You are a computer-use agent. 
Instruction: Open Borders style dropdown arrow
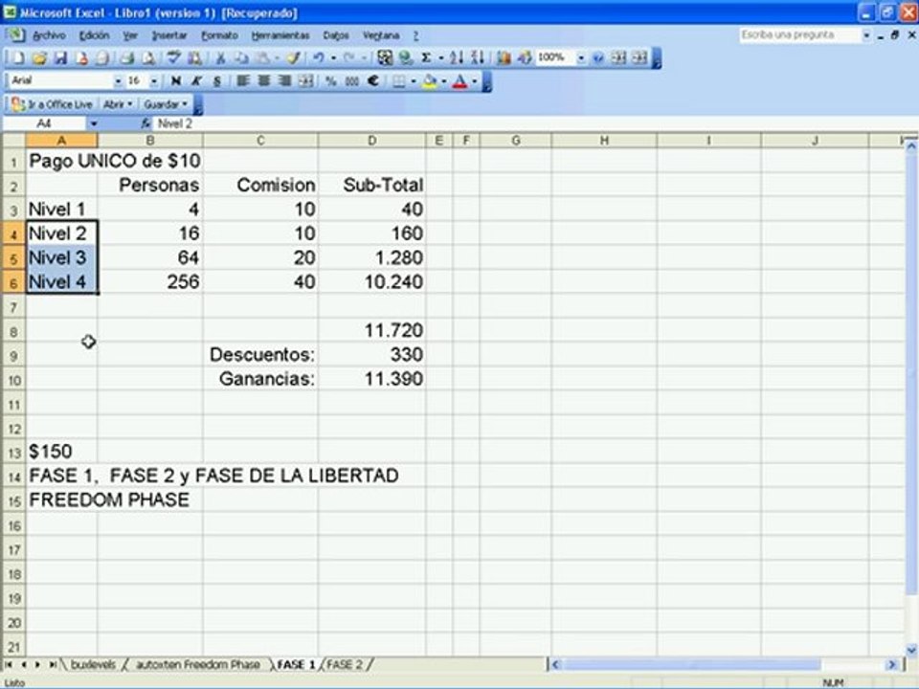(413, 81)
